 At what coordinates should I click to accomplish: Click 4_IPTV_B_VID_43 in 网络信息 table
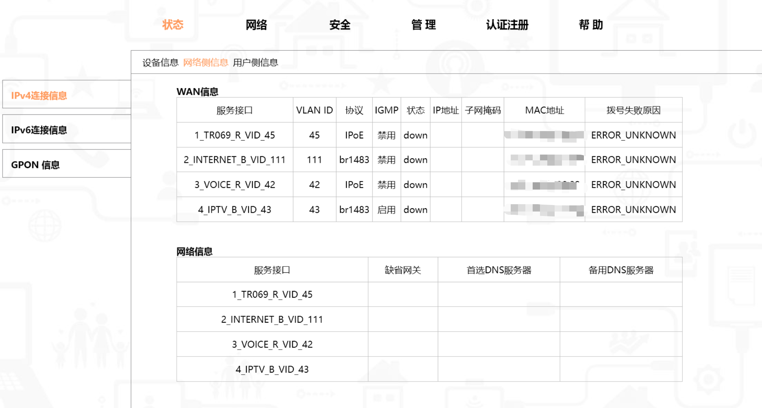click(272, 369)
